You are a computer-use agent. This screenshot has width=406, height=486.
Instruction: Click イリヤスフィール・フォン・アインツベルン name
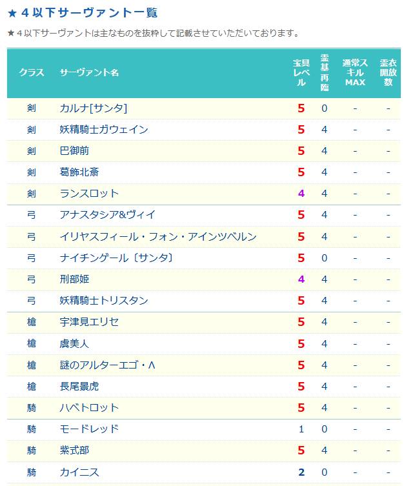point(158,236)
